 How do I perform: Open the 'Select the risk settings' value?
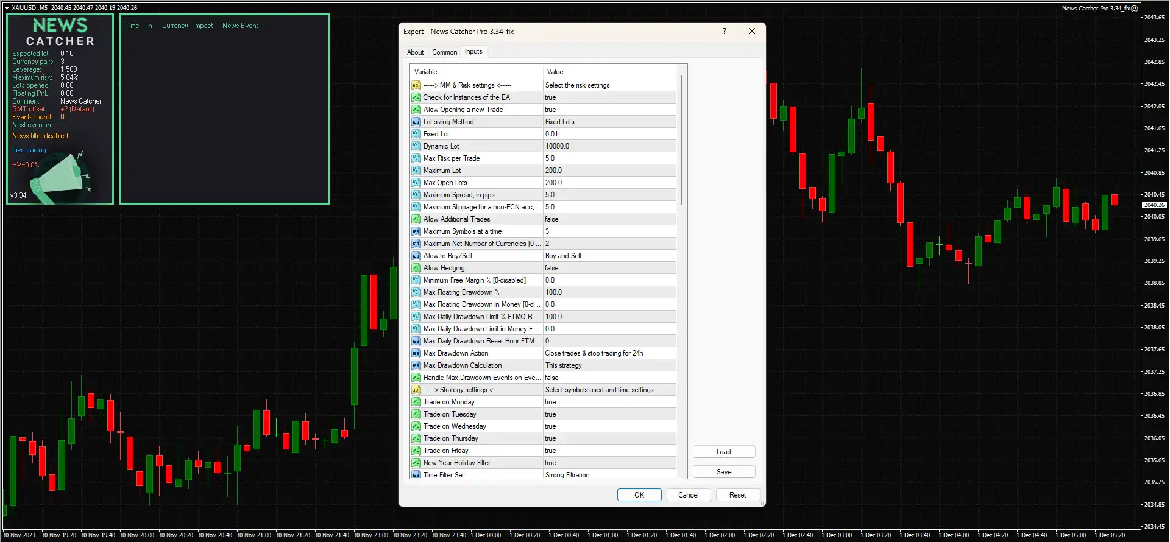[x=609, y=85]
